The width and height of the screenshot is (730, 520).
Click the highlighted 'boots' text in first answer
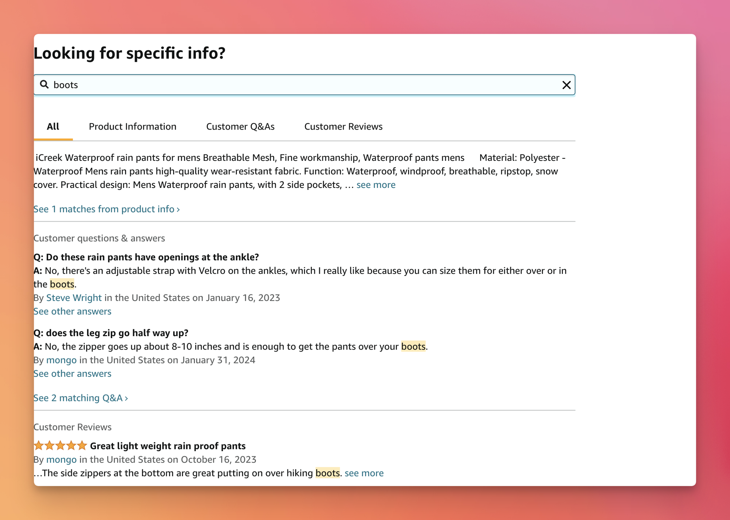(62, 284)
